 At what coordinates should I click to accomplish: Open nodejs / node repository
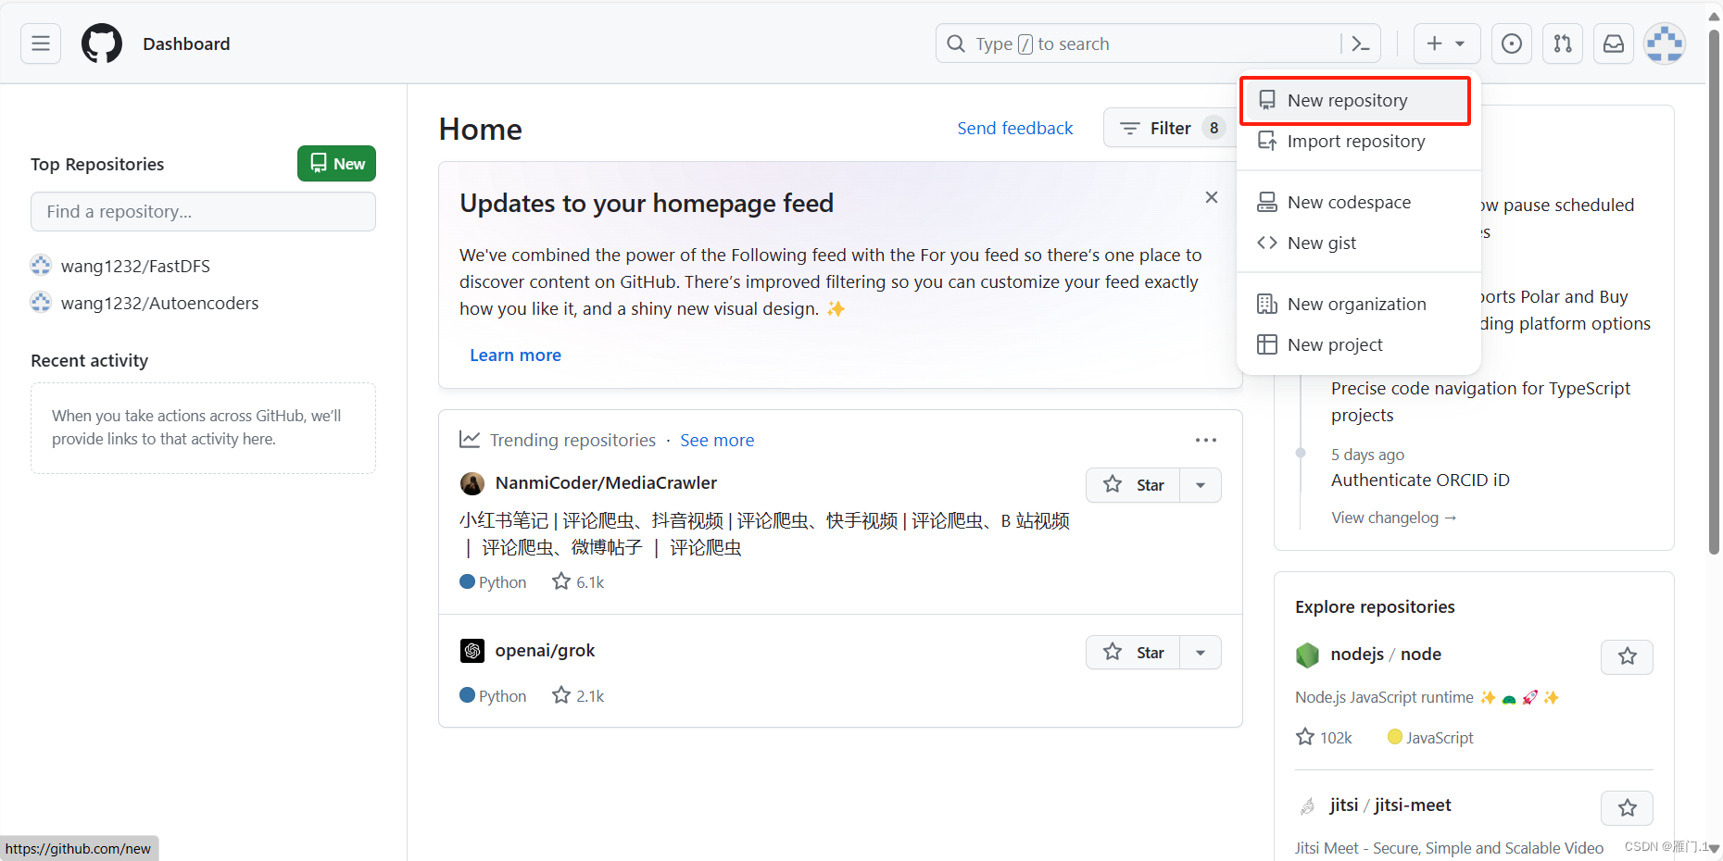(1386, 654)
